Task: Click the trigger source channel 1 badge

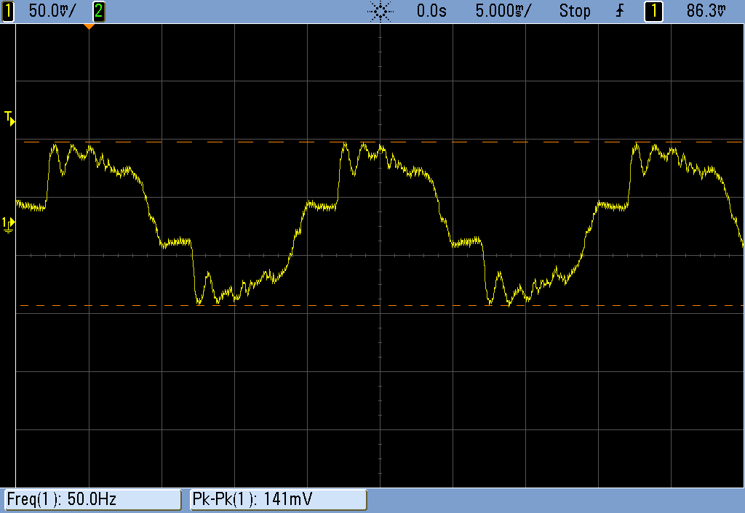Action: click(x=653, y=11)
